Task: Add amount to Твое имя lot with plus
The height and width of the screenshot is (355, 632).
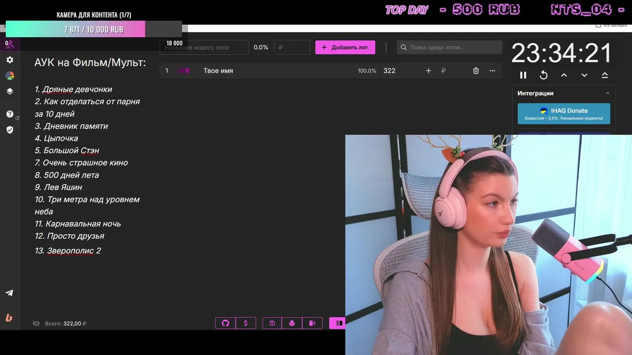Action: point(429,71)
